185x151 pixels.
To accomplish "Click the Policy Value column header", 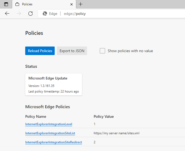I will 104,116.
